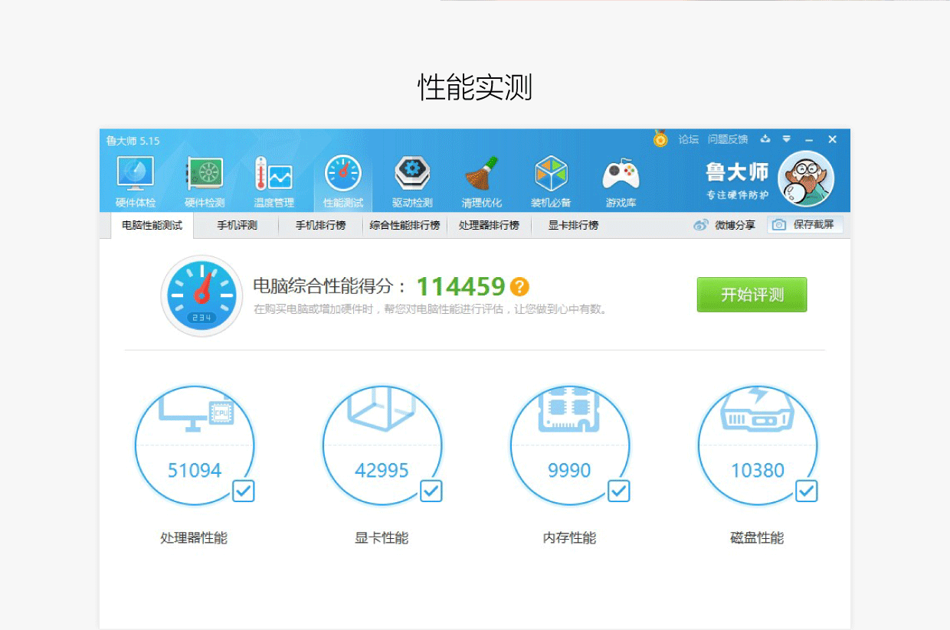Click the 专注硬件防护 slogan text
This screenshot has height=630, width=950.
coord(737,195)
